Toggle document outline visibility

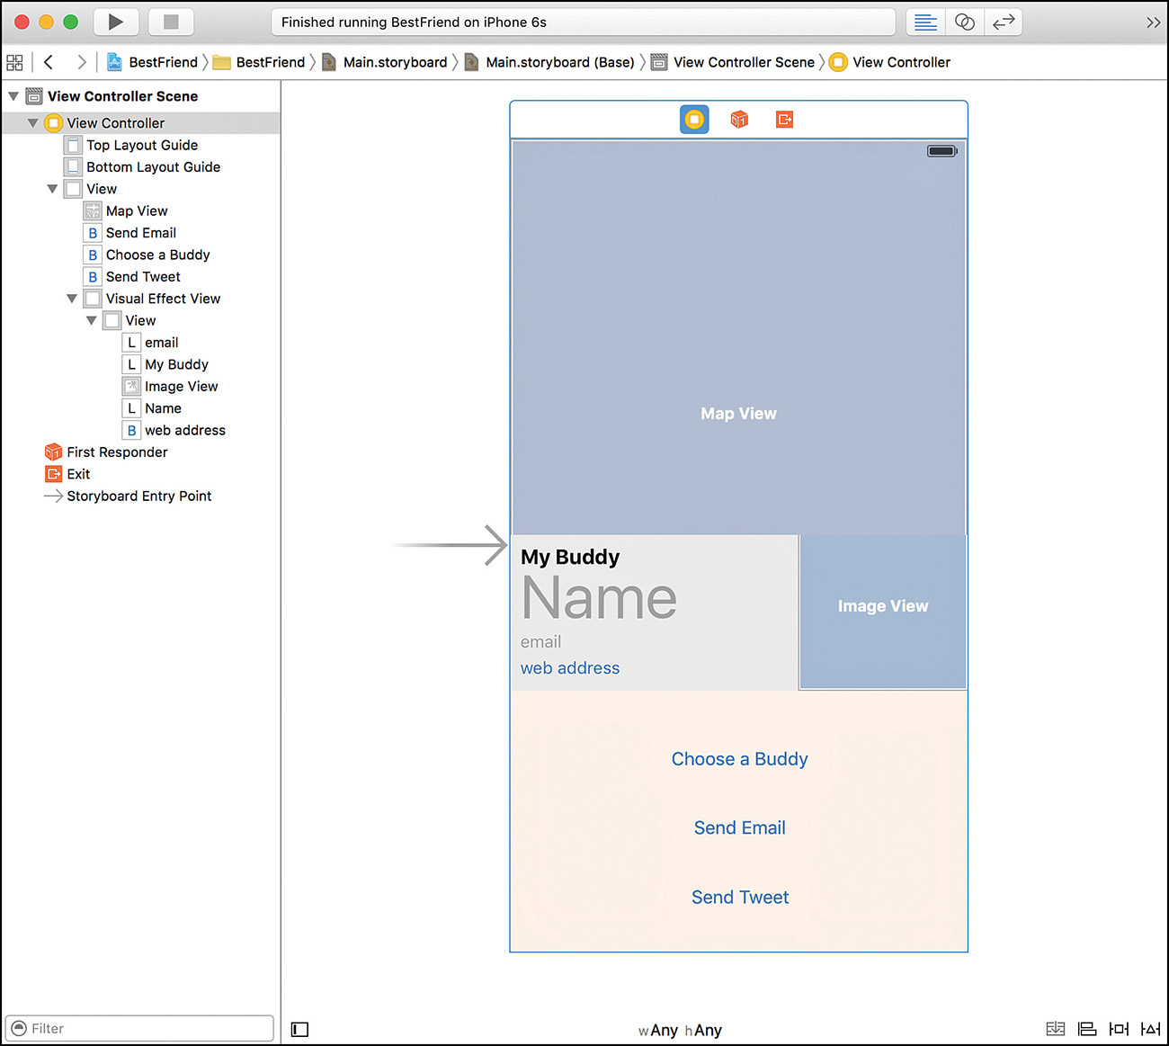click(x=300, y=1029)
